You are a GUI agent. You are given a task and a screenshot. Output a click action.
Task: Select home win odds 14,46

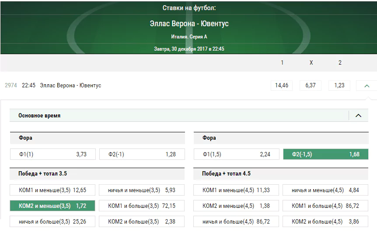click(x=282, y=86)
